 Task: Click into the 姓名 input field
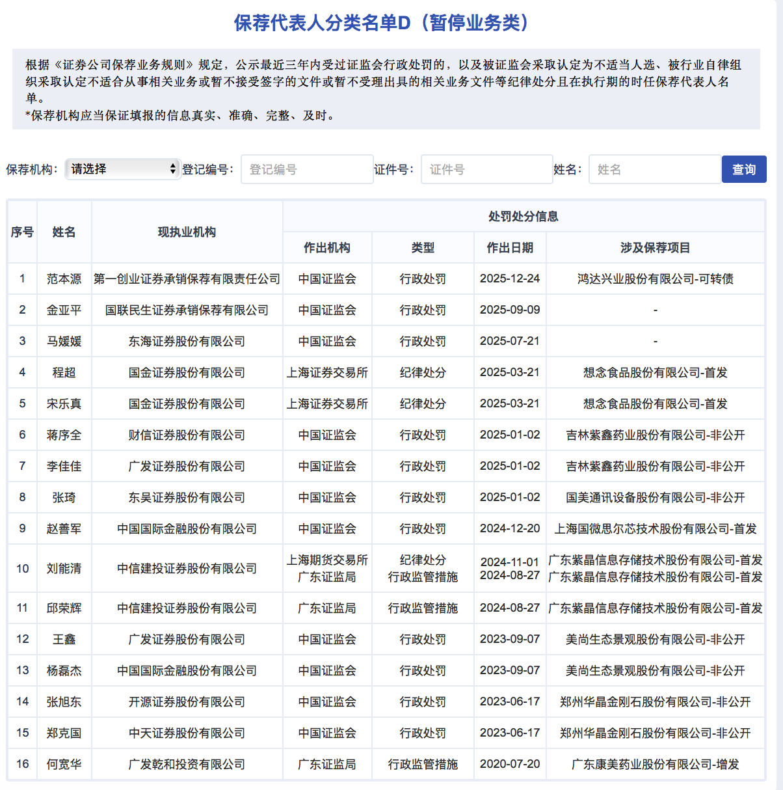(654, 169)
